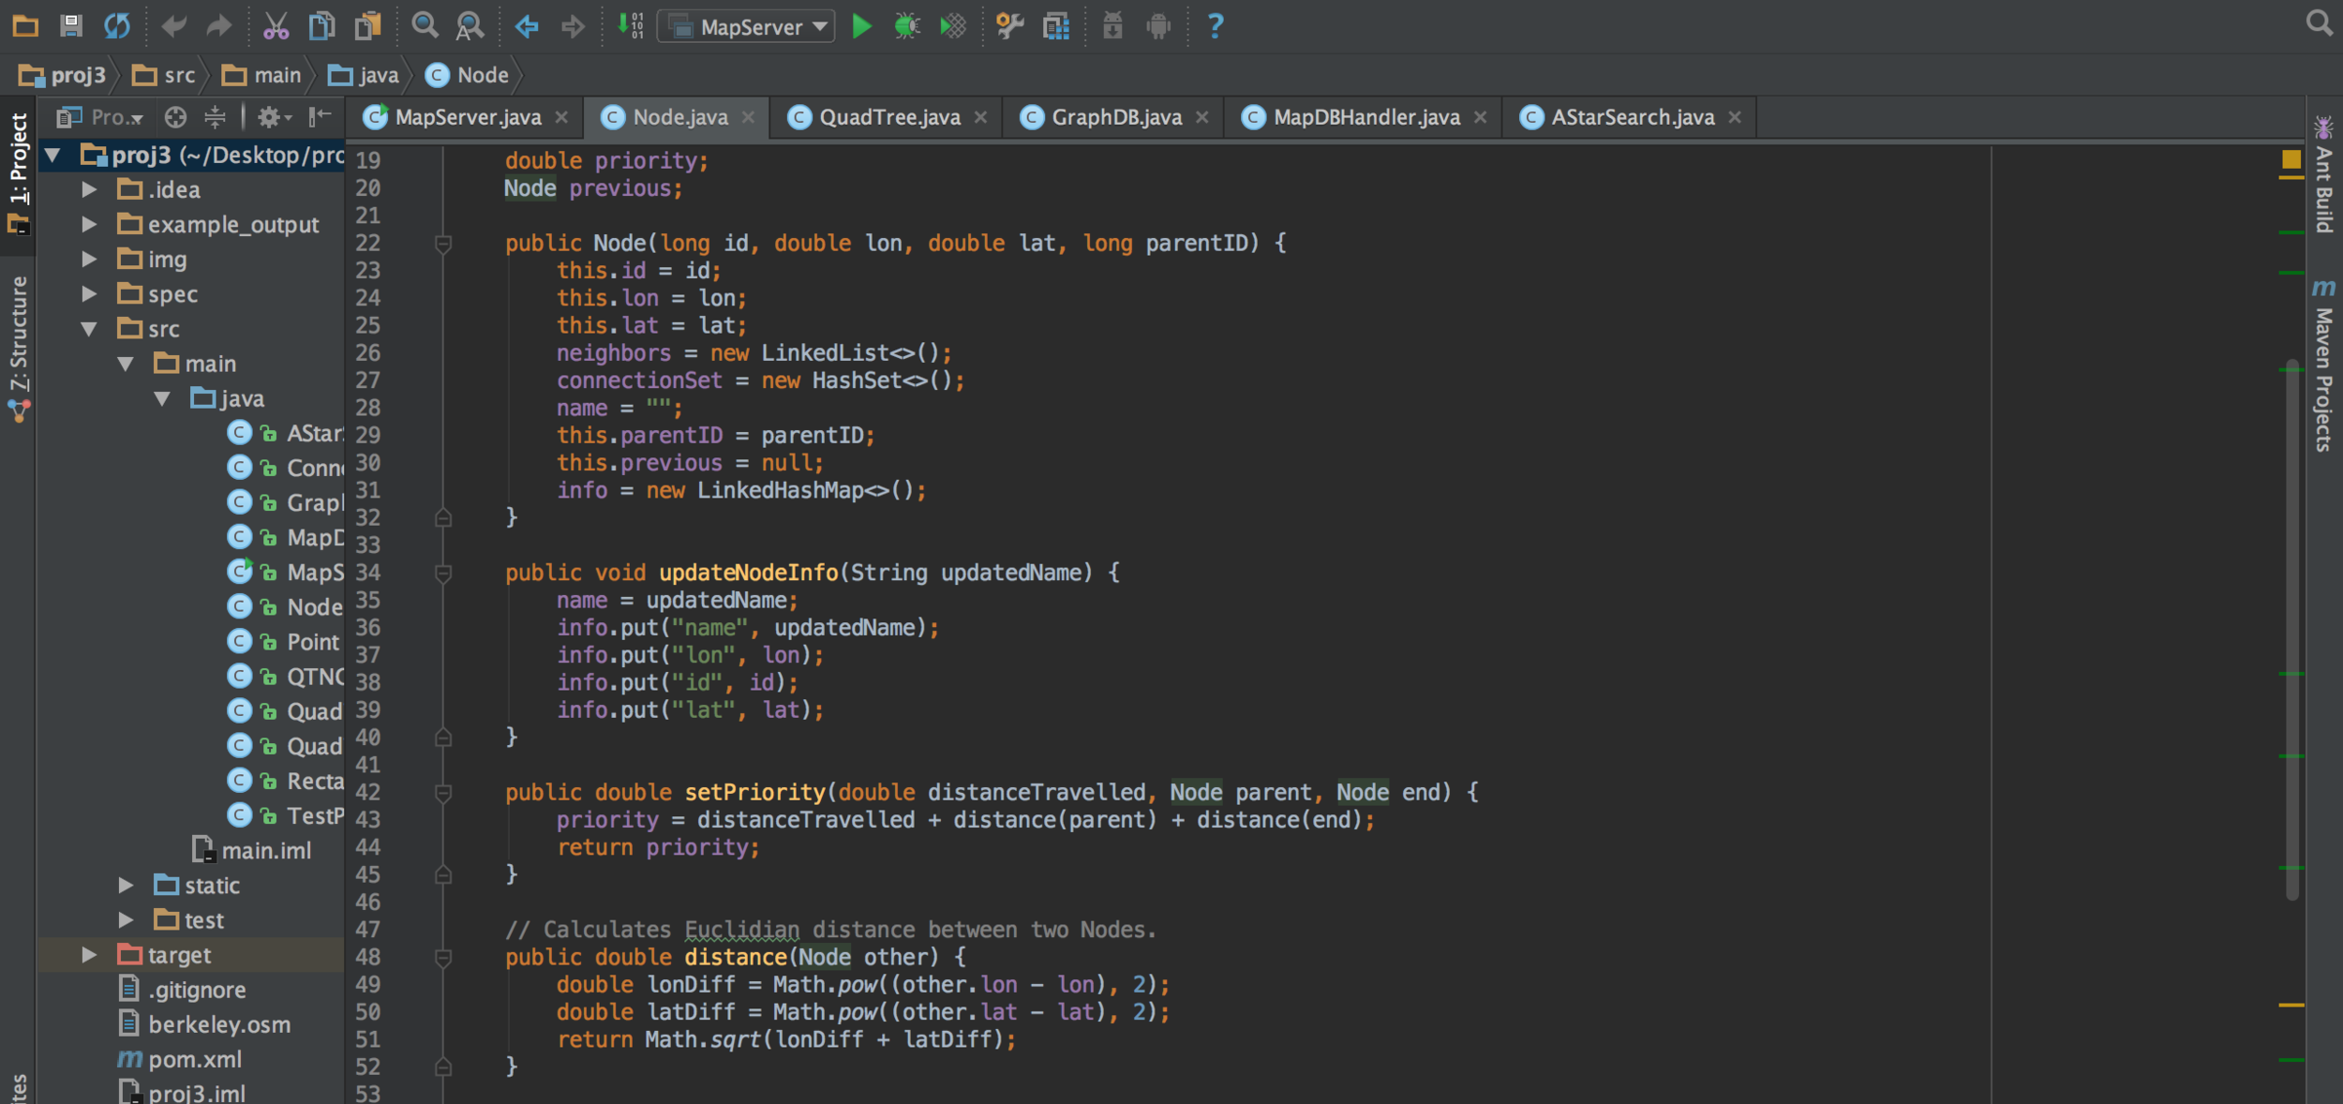Viewport: 2343px width, 1104px height.
Task: Toggle the Maven Projects side panel
Action: (2324, 366)
